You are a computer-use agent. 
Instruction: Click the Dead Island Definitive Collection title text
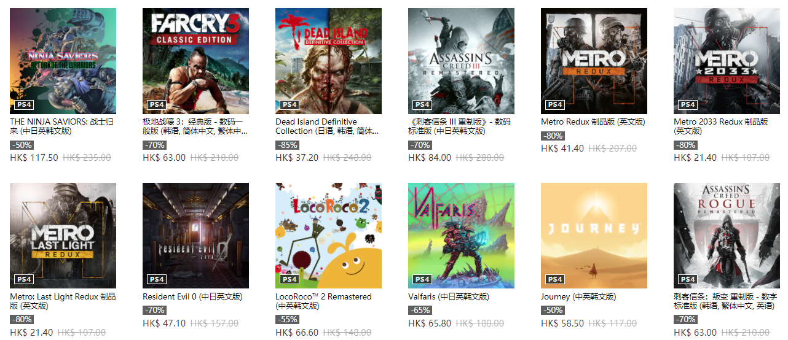(327, 126)
